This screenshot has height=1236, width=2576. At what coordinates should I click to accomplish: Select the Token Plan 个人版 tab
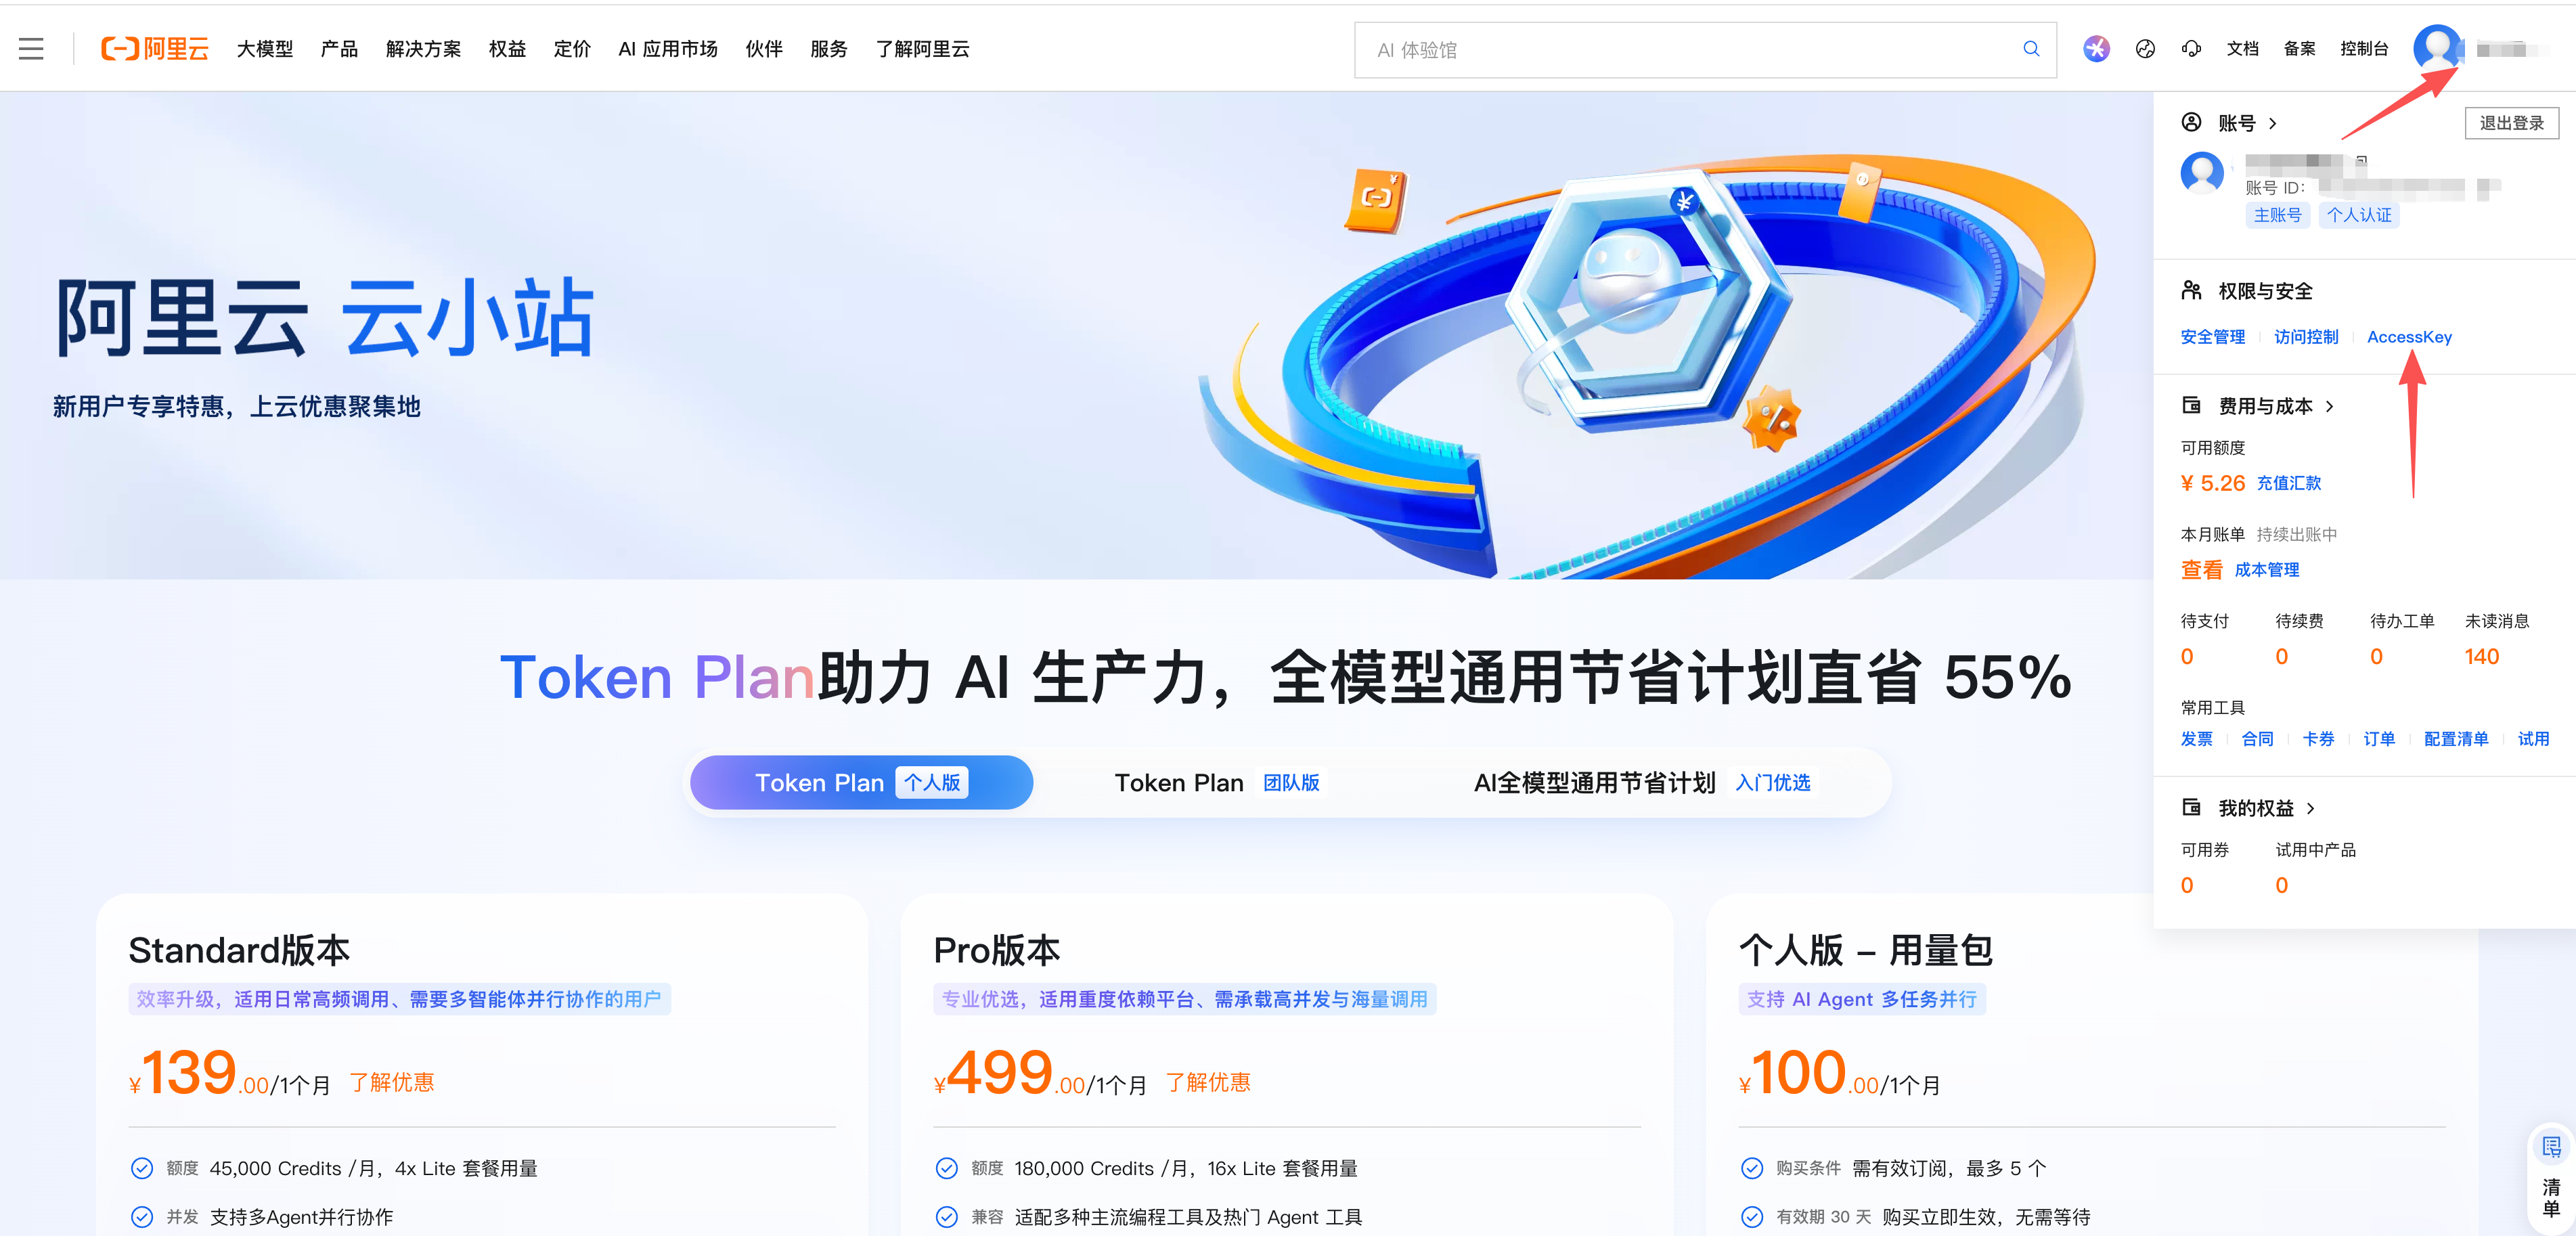861,783
